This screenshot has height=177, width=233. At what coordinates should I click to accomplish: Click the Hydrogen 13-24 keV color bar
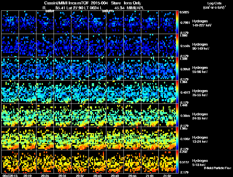(x=177, y=138)
